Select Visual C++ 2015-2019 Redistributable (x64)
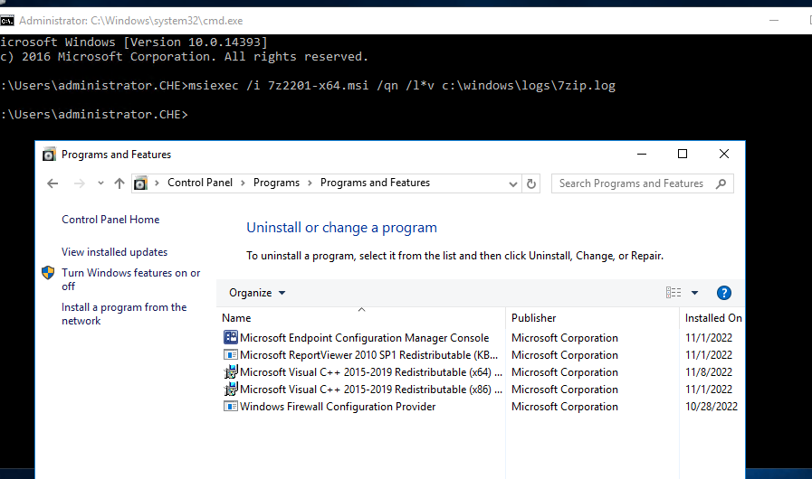 tap(371, 372)
